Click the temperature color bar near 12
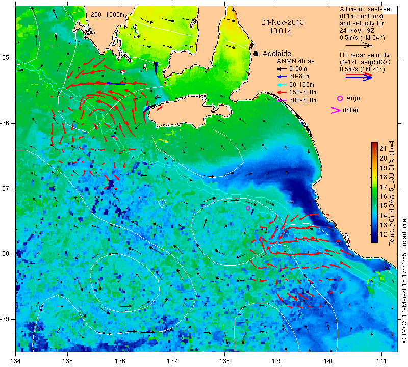Image resolution: width=408 pixels, height=367 pixels. coord(374,234)
